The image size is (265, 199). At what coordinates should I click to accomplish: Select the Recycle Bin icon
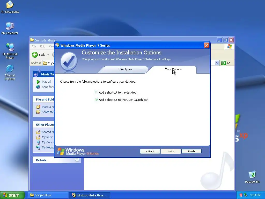252,177
